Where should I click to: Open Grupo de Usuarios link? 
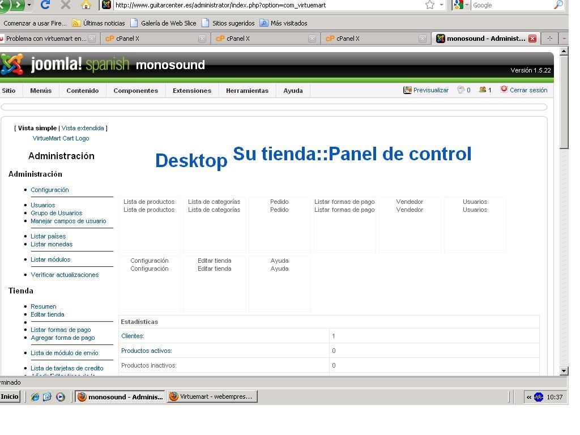(56, 213)
